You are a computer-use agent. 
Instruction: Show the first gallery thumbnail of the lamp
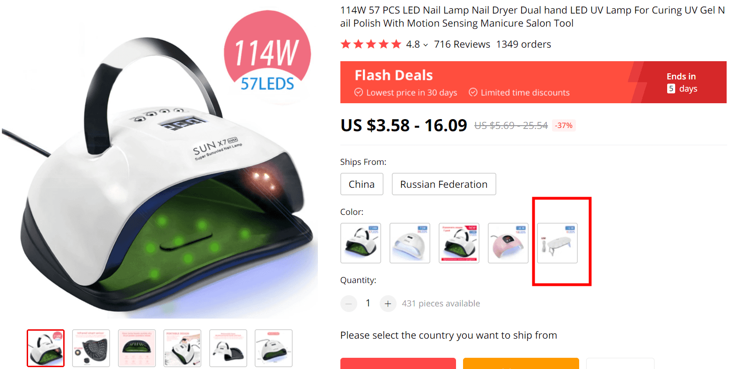pos(45,348)
